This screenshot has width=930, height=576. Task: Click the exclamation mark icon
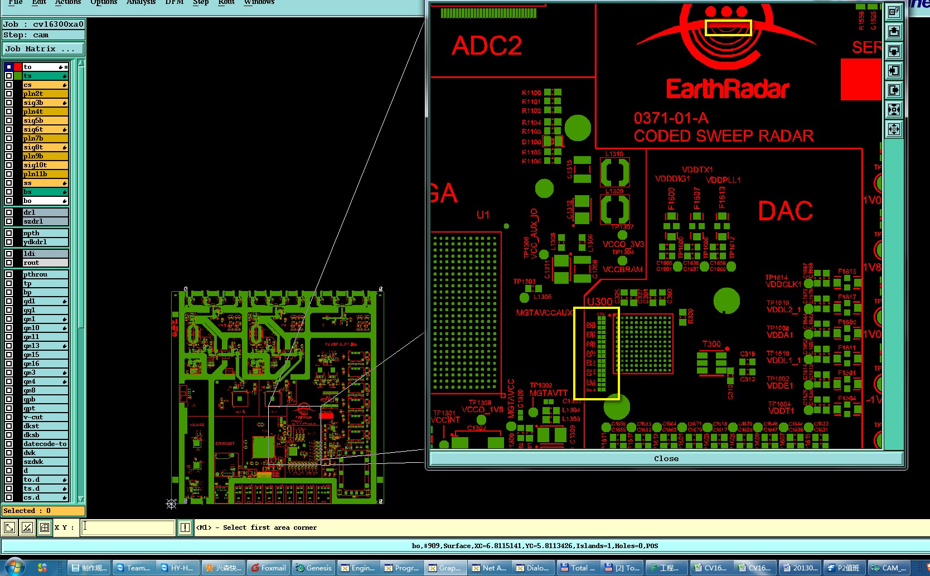[185, 527]
